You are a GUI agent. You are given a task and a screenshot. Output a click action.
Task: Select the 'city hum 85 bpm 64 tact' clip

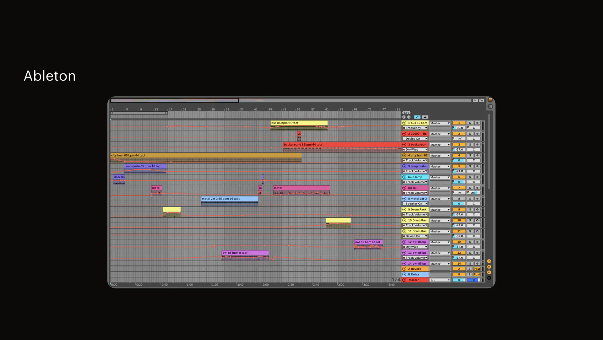pos(206,155)
